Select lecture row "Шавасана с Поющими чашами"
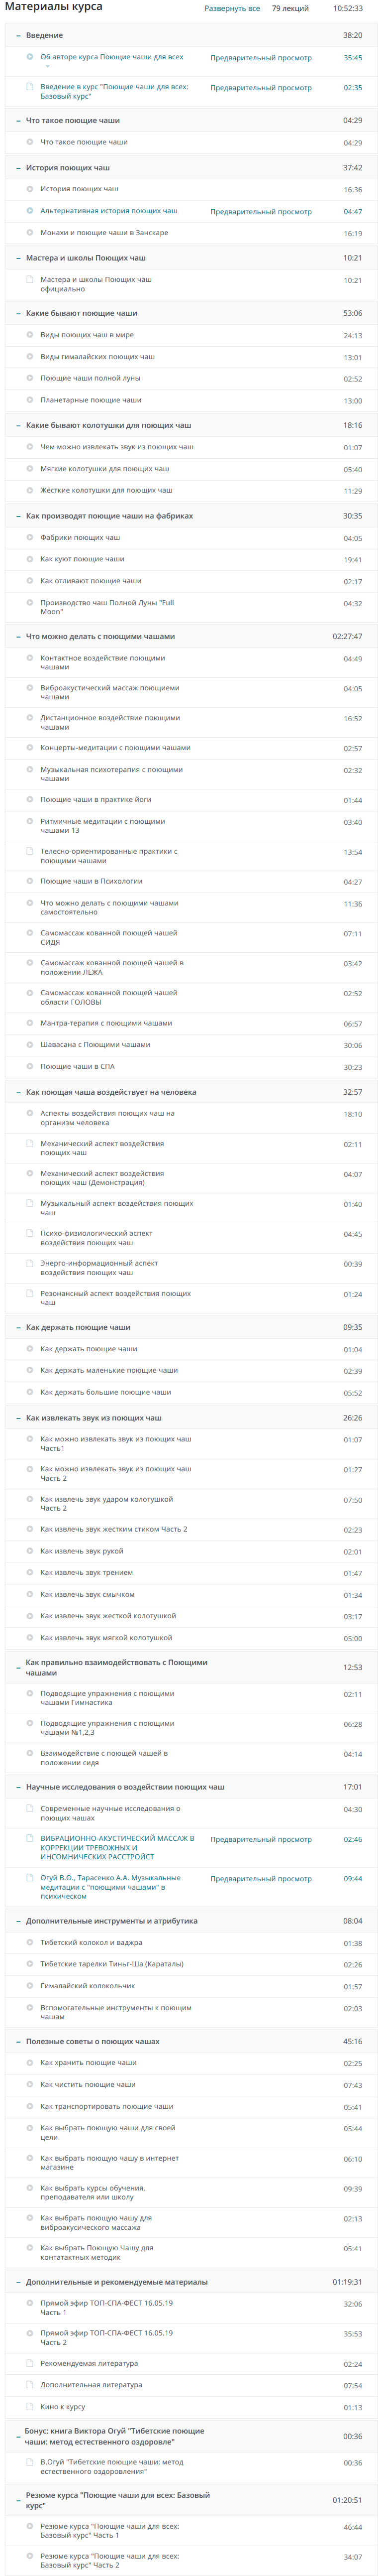Screen dimensions: 381x2576 coord(190,1045)
